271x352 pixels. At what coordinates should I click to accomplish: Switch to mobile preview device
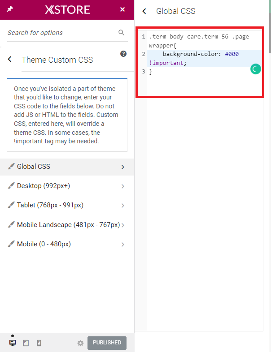coord(39,343)
